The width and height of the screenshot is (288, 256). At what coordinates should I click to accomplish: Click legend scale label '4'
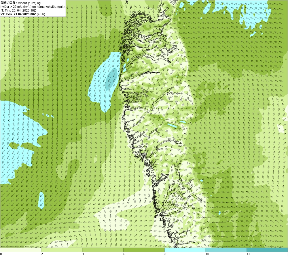pos(83,254)
